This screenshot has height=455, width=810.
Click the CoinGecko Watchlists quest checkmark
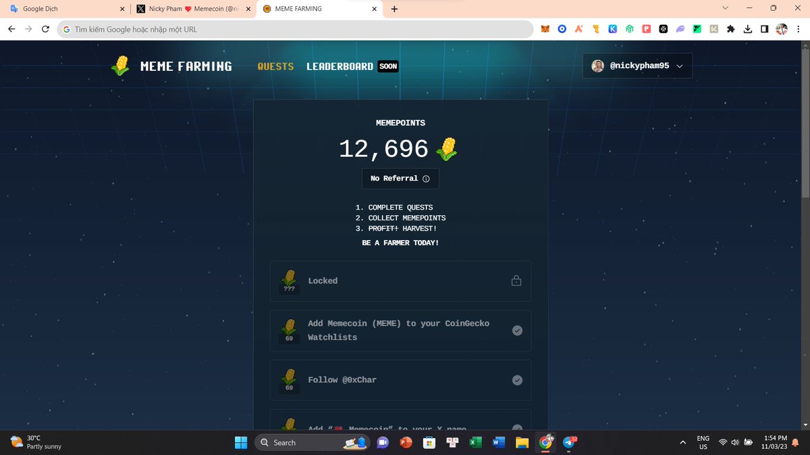[x=517, y=330]
